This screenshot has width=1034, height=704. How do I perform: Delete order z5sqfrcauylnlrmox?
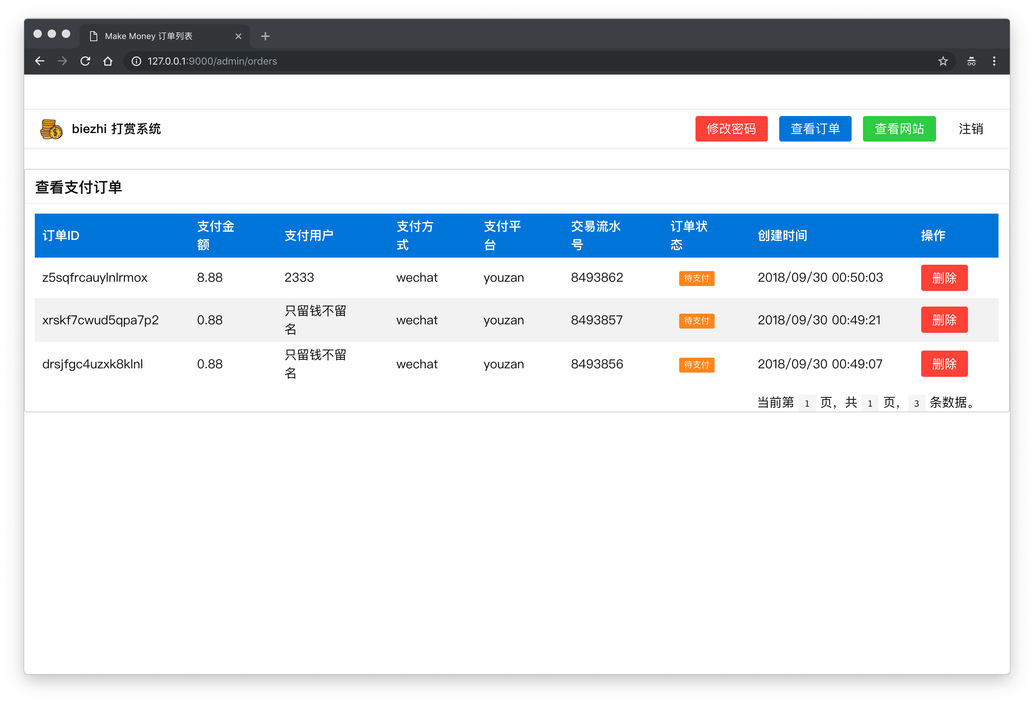click(944, 278)
